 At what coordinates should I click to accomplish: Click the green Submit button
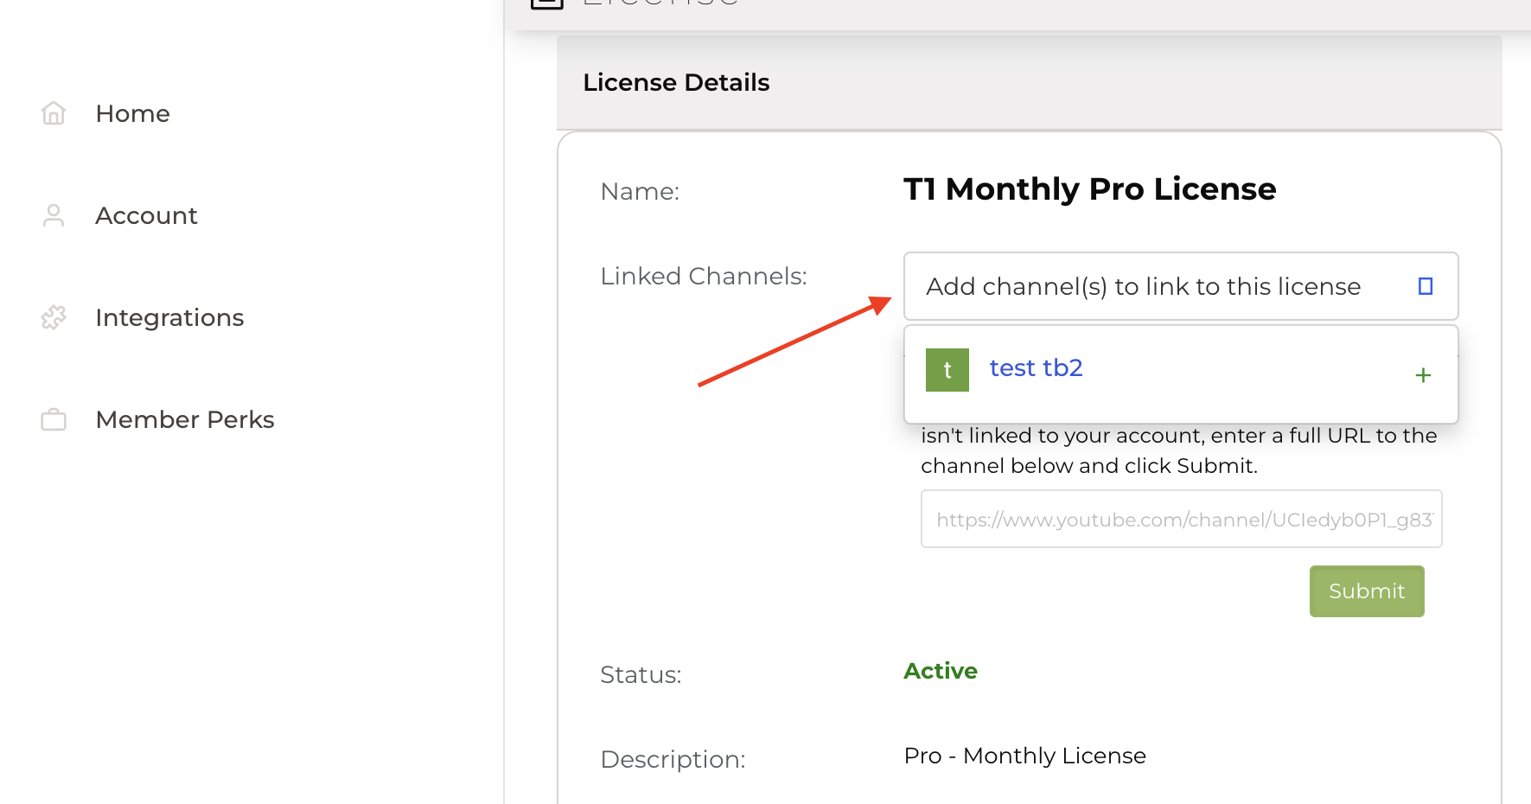click(1367, 591)
